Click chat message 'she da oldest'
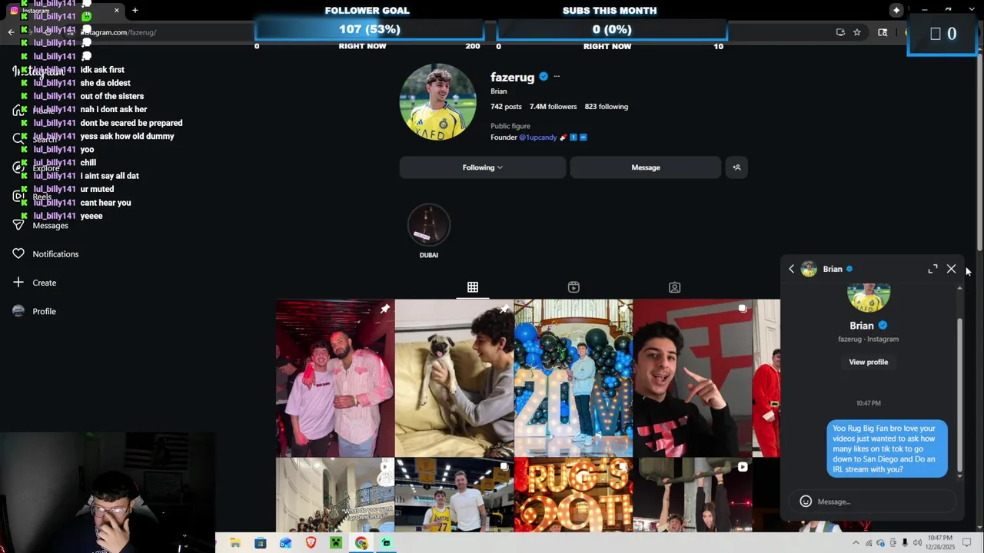This screenshot has height=553, width=984. [x=105, y=83]
